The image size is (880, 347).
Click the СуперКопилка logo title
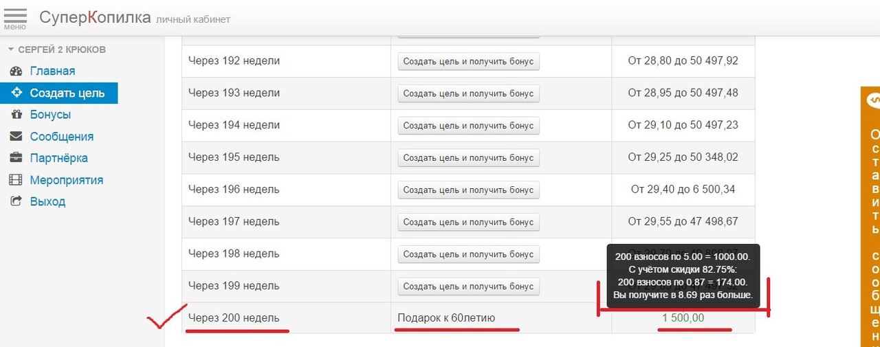coord(95,18)
